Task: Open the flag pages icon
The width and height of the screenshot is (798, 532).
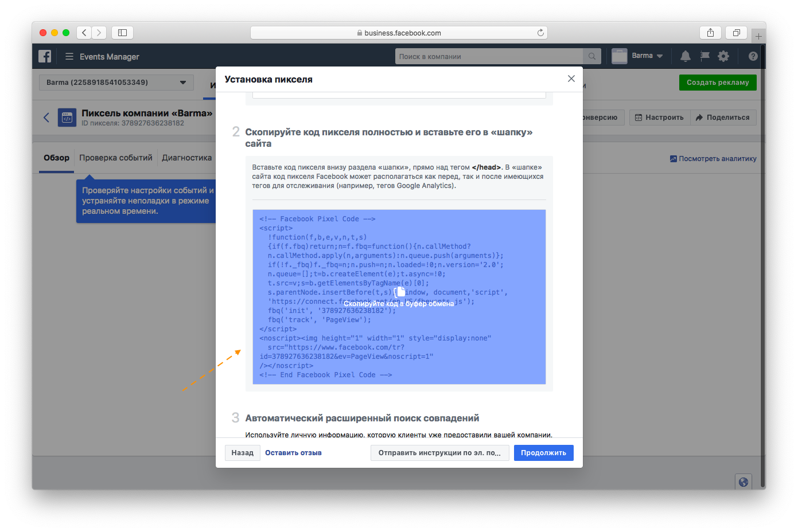Action: pyautogui.click(x=704, y=56)
